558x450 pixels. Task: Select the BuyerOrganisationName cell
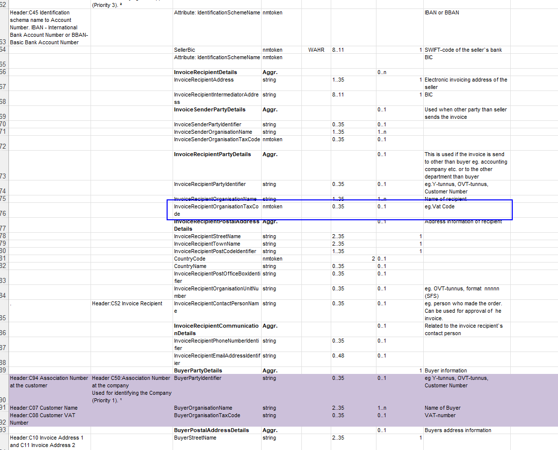click(217, 408)
